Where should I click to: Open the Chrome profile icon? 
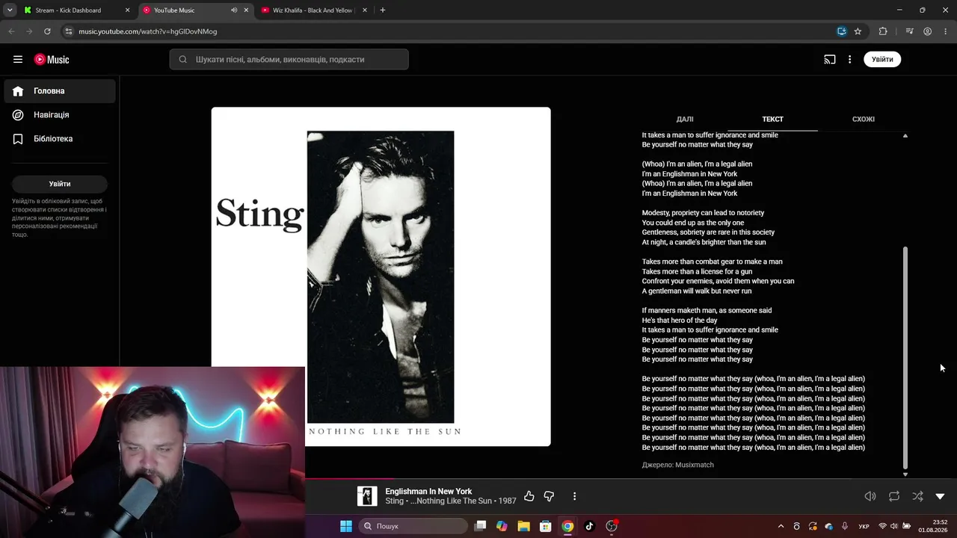coord(927,31)
